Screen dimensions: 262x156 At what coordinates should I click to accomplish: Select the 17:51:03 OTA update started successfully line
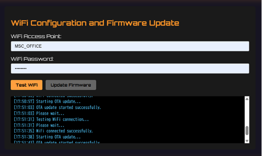coord(57,107)
